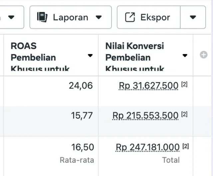
Task: Expand the arrow next to Ekspor
Action: pyautogui.click(x=193, y=17)
